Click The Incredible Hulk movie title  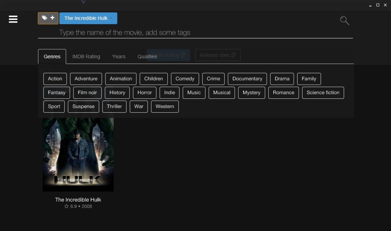tap(78, 200)
